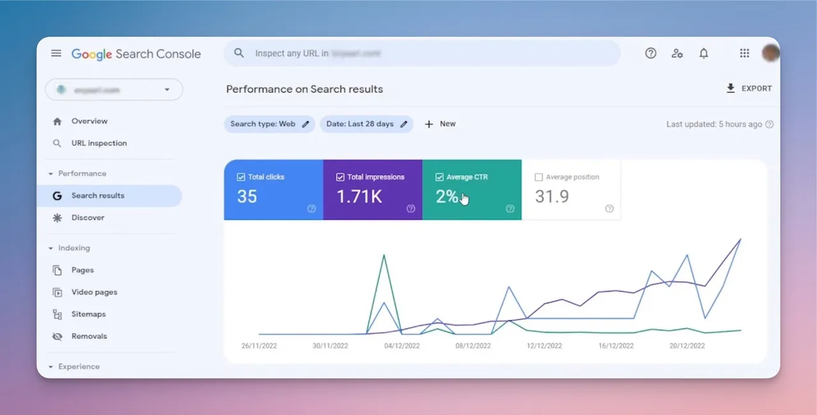The width and height of the screenshot is (817, 415).
Task: Add a New filter
Action: (440, 124)
